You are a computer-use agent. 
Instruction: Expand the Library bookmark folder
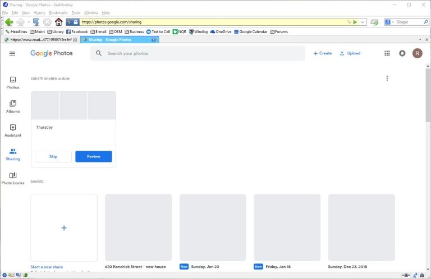pos(56,32)
